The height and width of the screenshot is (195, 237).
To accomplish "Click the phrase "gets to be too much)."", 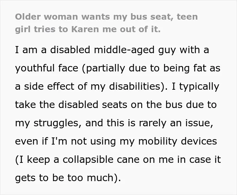I will click(68, 178).
